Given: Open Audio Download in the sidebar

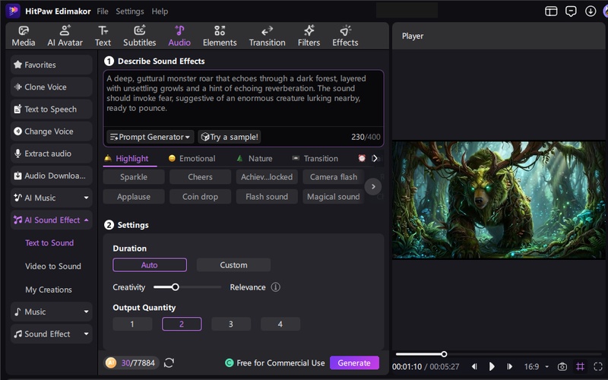Looking at the screenshot, I should point(51,176).
